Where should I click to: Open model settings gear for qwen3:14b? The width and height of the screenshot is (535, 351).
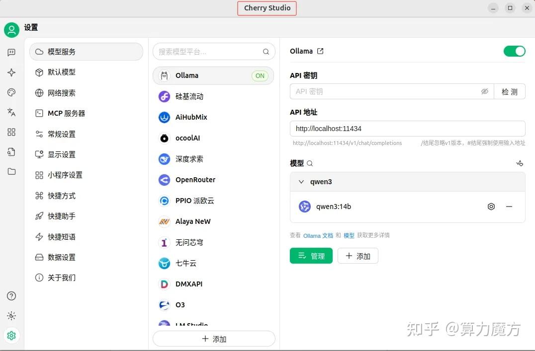point(491,207)
